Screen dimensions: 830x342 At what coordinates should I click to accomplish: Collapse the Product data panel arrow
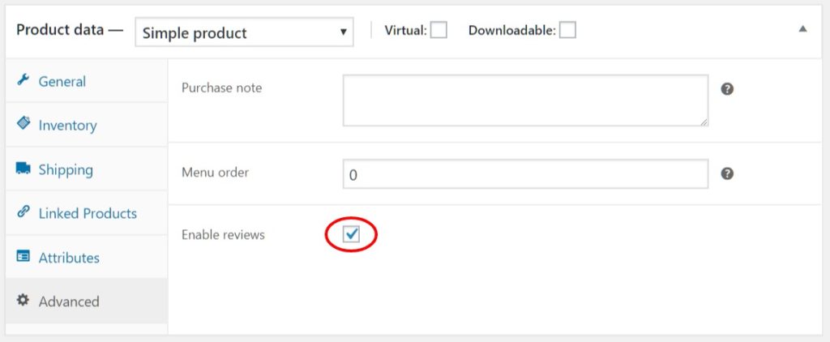(803, 29)
